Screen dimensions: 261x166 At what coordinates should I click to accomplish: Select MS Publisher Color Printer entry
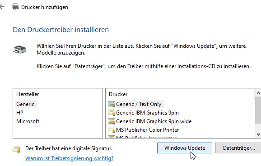tap(148, 130)
